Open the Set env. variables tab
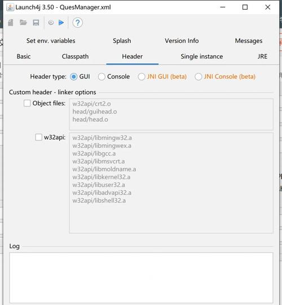The image size is (282, 305). point(51,41)
